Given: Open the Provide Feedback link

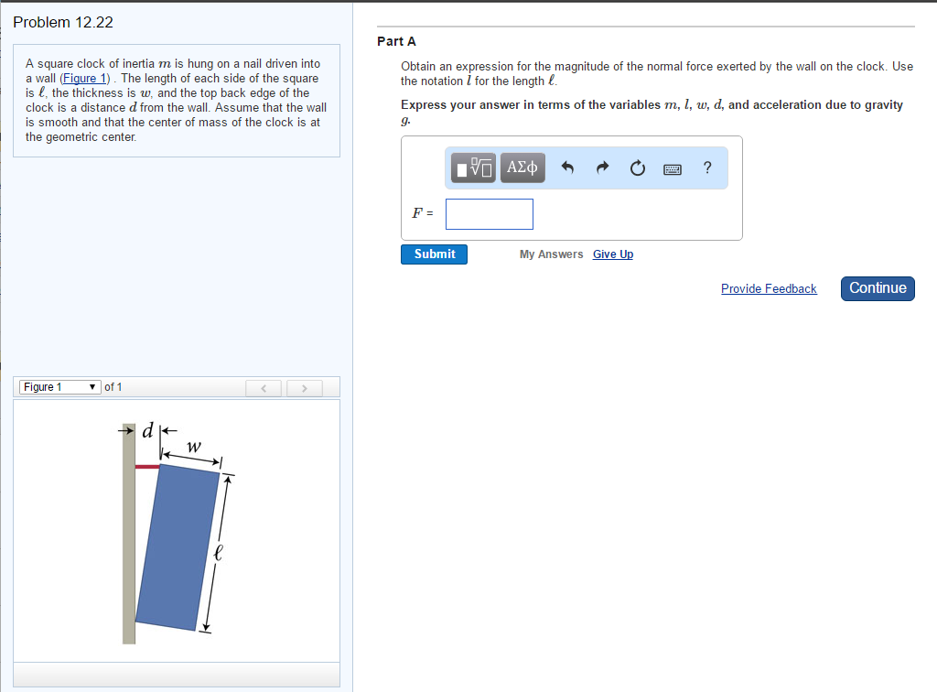Looking at the screenshot, I should click(769, 288).
